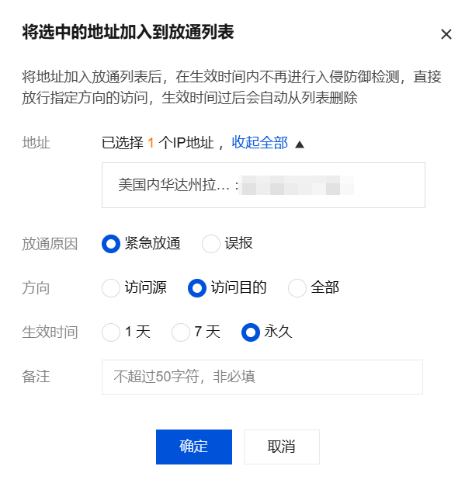Screen dimensions: 472x487
Task: Select the 紧急放通 reason radio button
Action: (111, 244)
